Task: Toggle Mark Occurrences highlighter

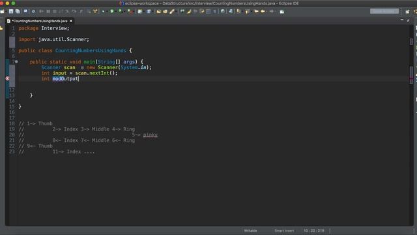Action: (x=189, y=12)
